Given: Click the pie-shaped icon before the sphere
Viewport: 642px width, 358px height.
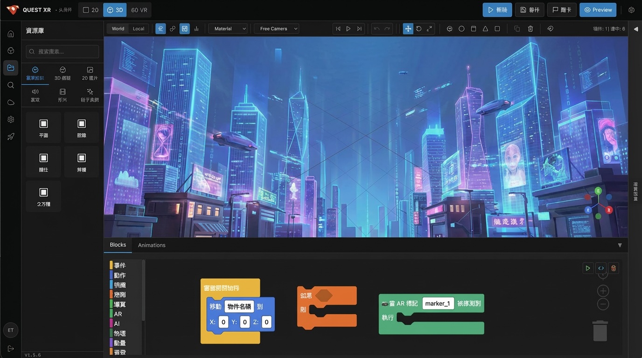Looking at the screenshot, I should [450, 28].
